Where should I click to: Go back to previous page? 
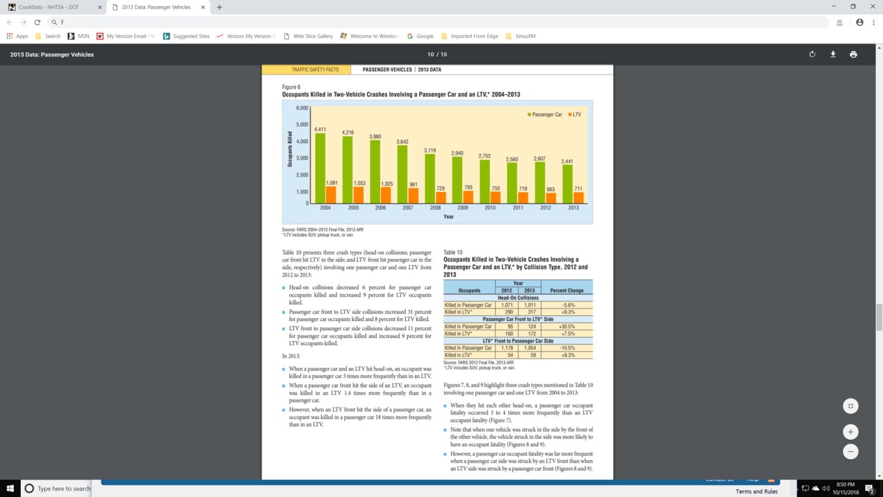tap(10, 22)
